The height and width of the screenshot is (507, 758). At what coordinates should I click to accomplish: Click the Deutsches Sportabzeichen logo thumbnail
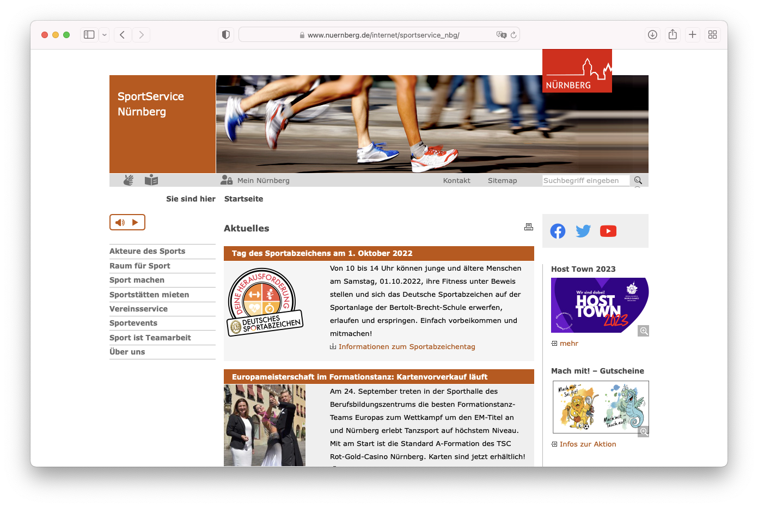point(265,302)
